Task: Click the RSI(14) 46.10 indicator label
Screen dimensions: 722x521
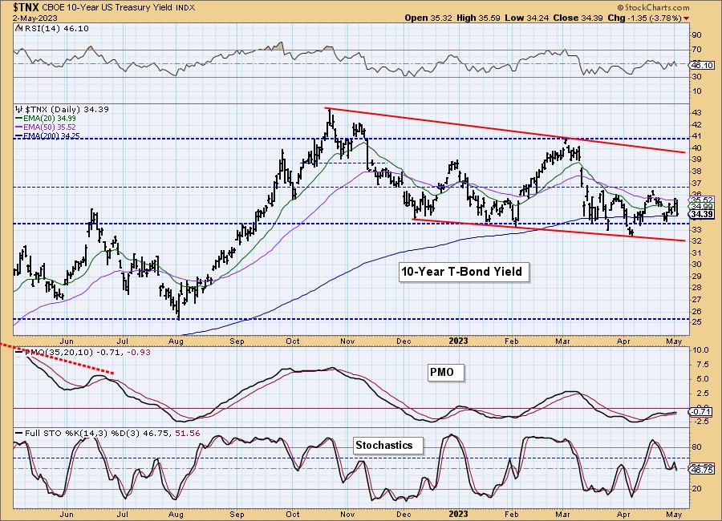Action: tap(55, 28)
